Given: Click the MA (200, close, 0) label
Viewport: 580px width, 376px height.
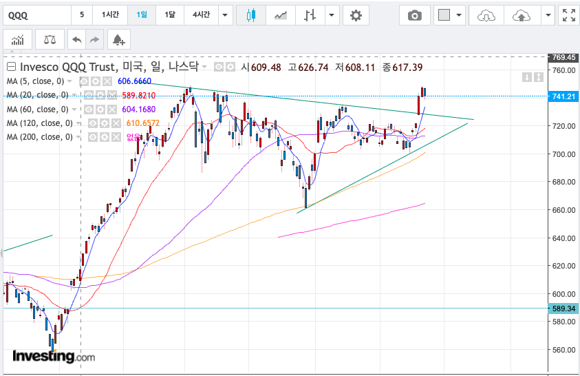Looking at the screenshot, I should tap(40, 137).
